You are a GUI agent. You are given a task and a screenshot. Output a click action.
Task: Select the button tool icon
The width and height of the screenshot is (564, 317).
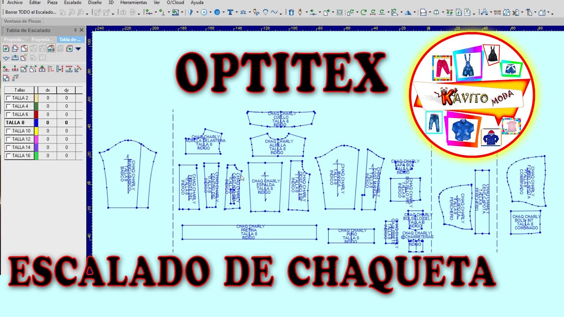pyautogui.click(x=217, y=12)
